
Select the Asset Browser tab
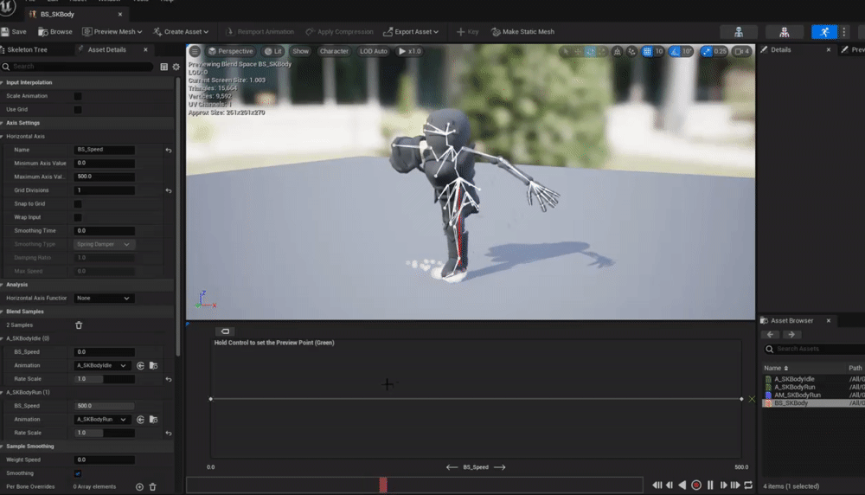click(x=791, y=320)
